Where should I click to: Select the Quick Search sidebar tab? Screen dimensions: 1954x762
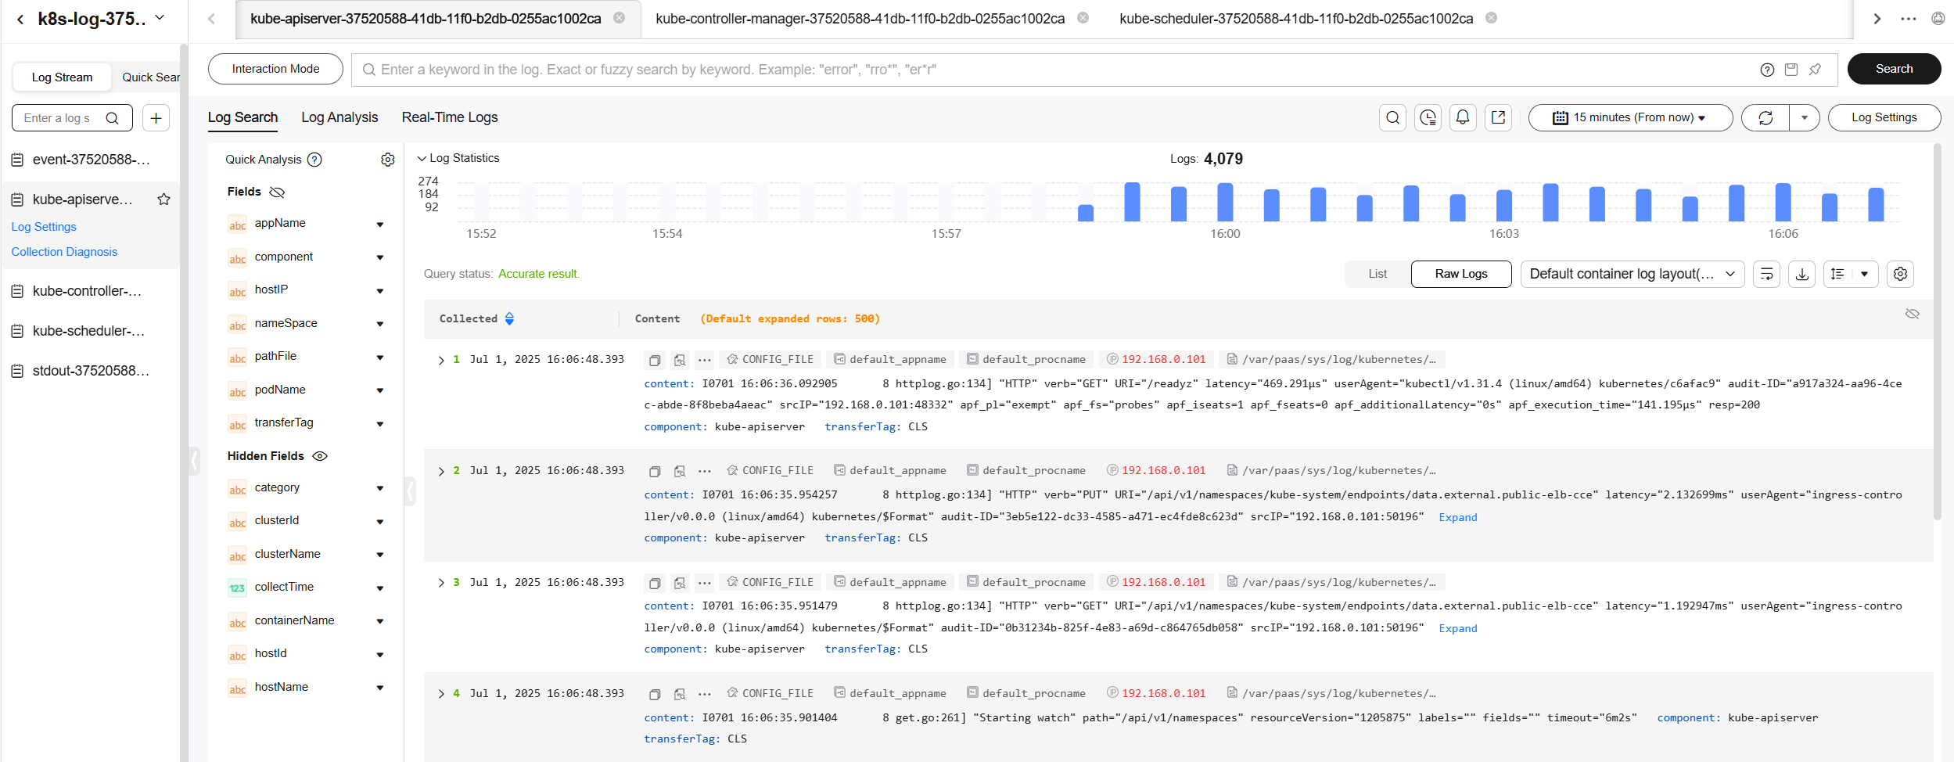tap(151, 77)
